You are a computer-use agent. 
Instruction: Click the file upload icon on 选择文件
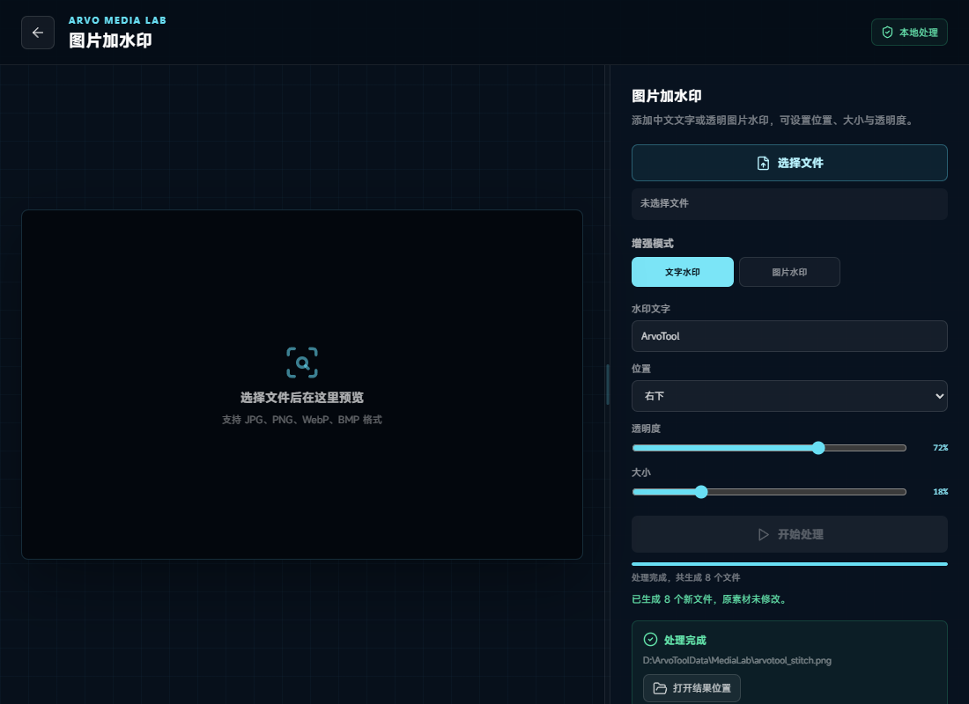(763, 163)
